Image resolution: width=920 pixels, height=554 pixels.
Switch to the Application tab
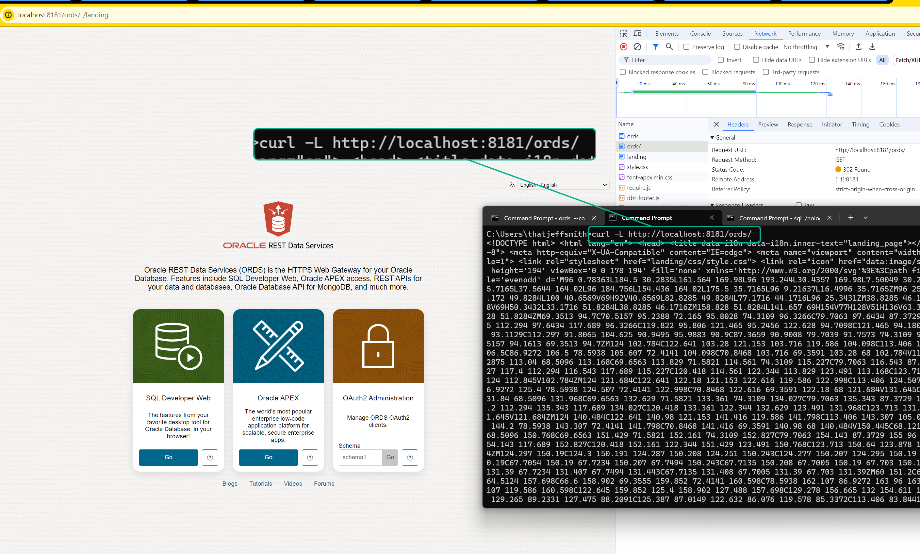pos(880,34)
